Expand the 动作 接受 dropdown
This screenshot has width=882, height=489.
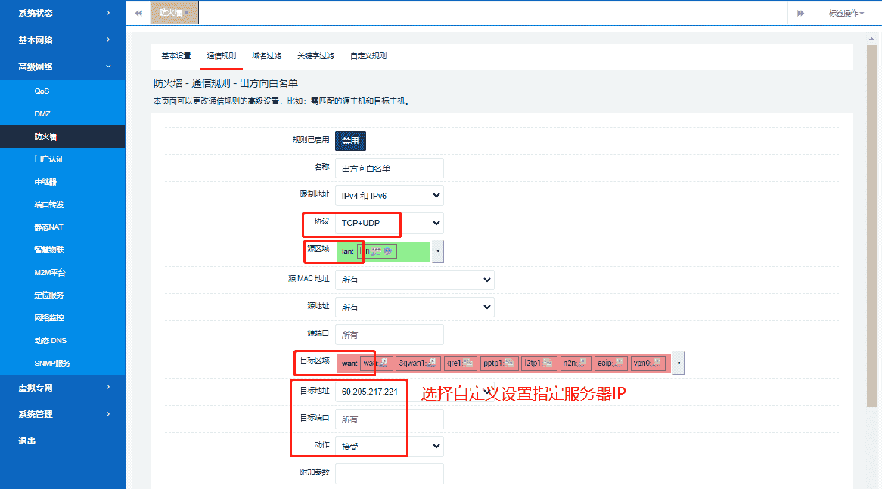(389, 446)
